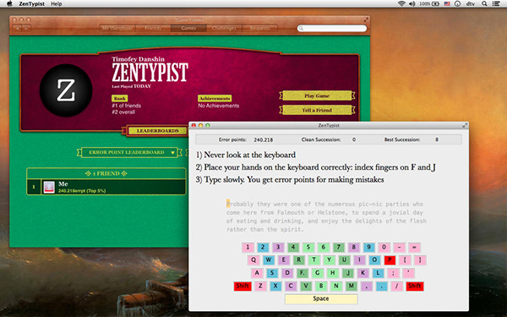The image size is (507, 317).
Task: Open the US flag input source menu
Action: point(447,4)
